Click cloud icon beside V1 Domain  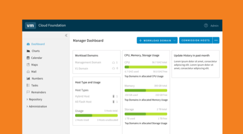coord(113,68)
